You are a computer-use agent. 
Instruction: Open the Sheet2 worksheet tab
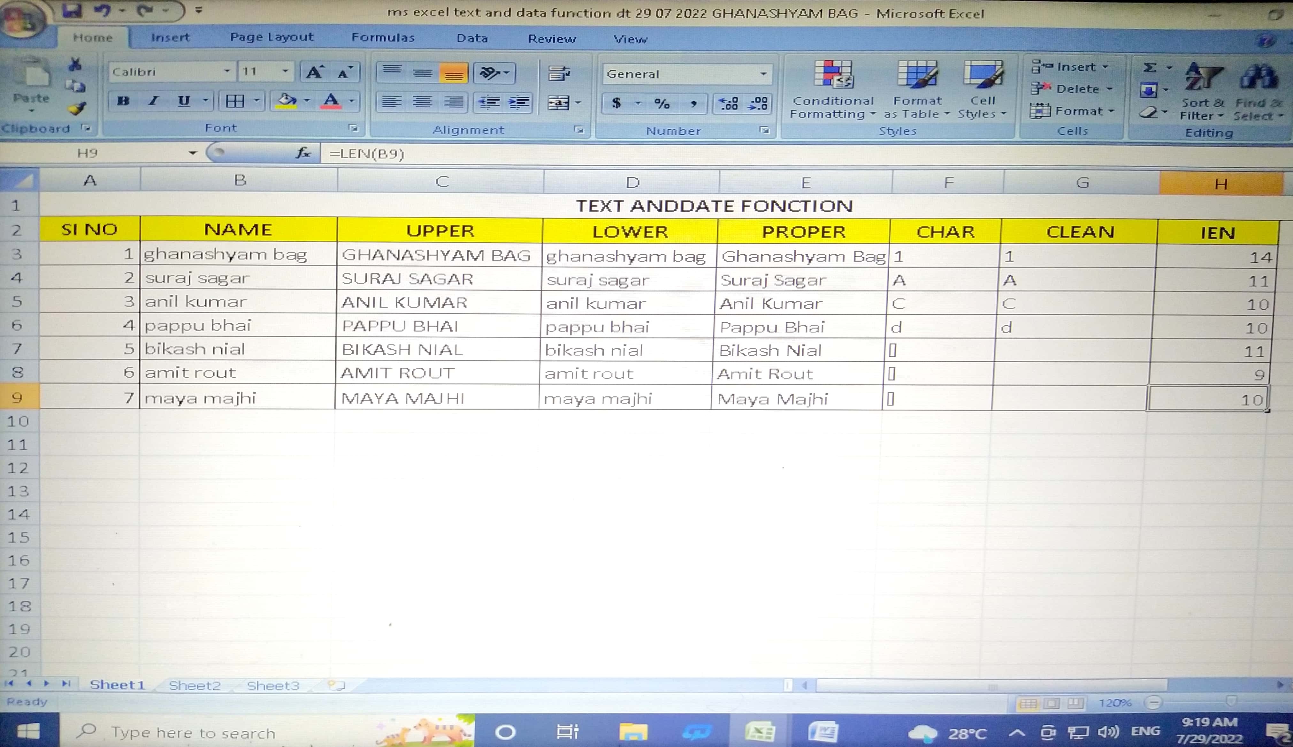tap(195, 685)
